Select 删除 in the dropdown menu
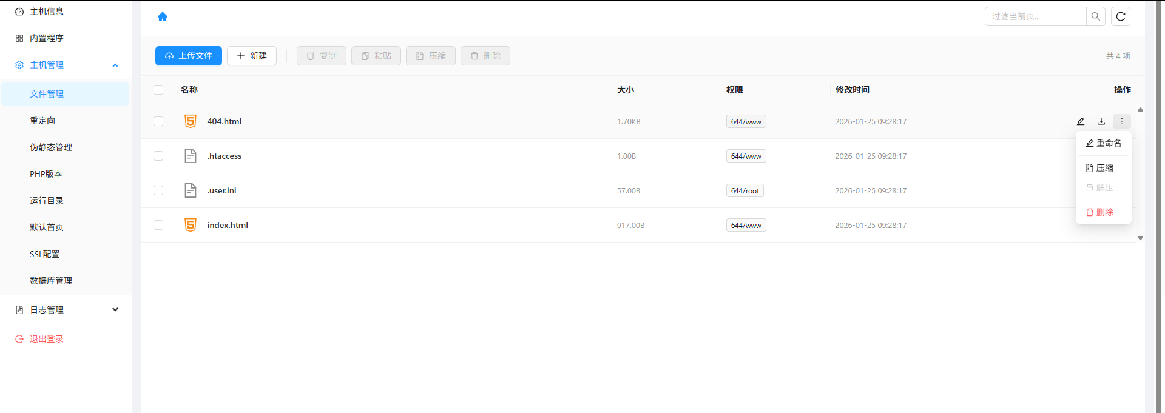Image resolution: width=1165 pixels, height=413 pixels. [1100, 212]
